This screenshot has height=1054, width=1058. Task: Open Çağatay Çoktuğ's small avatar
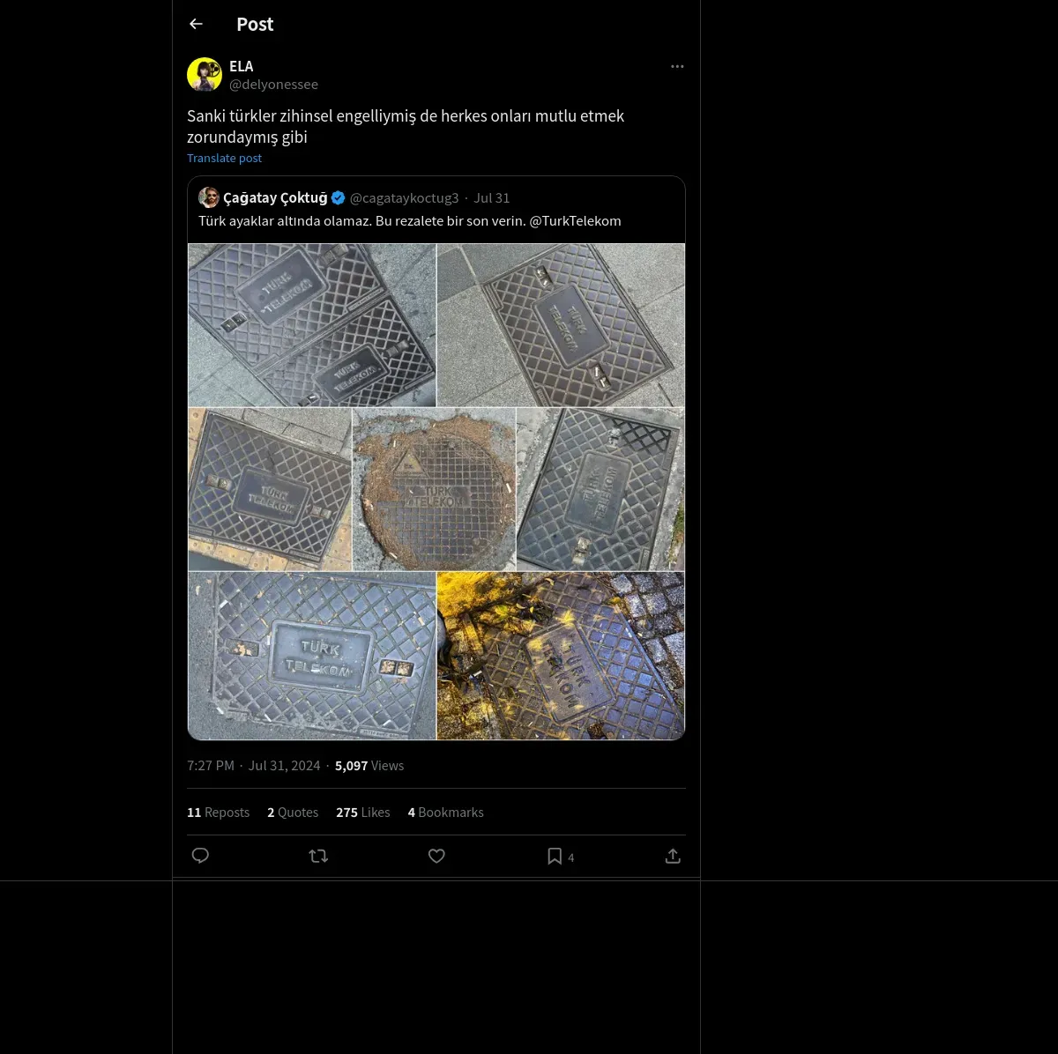click(209, 197)
